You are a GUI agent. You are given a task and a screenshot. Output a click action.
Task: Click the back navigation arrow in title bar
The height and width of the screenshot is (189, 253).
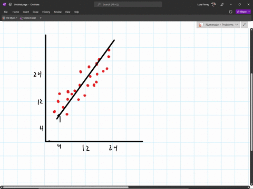click(10, 5)
